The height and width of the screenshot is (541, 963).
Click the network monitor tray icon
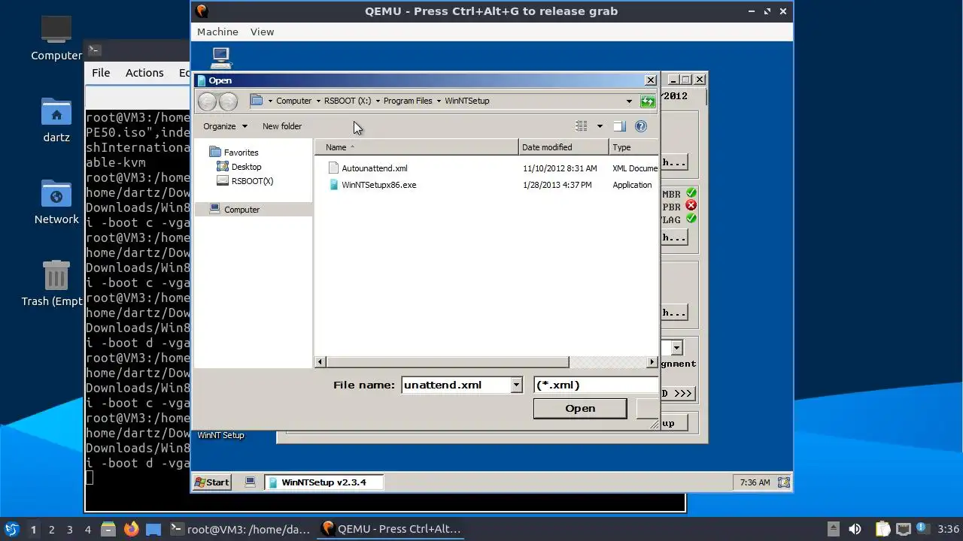coord(904,529)
